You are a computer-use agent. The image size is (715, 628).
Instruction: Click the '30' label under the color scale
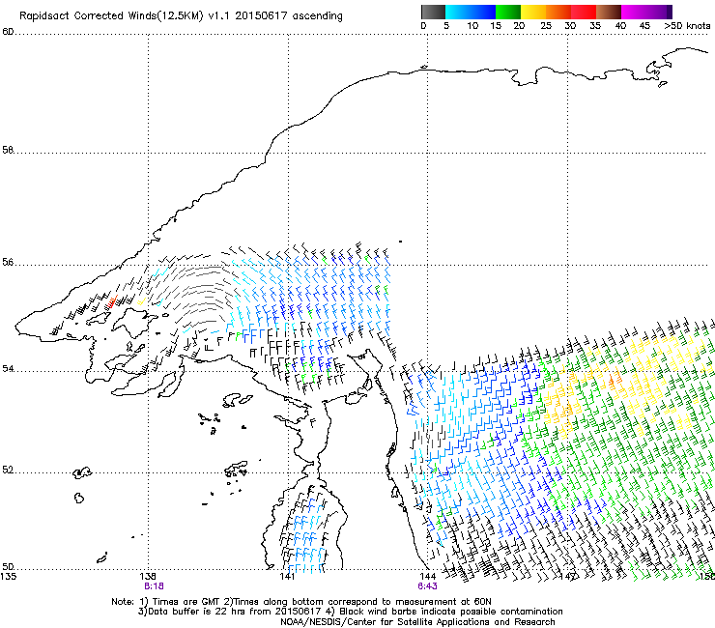(x=570, y=25)
